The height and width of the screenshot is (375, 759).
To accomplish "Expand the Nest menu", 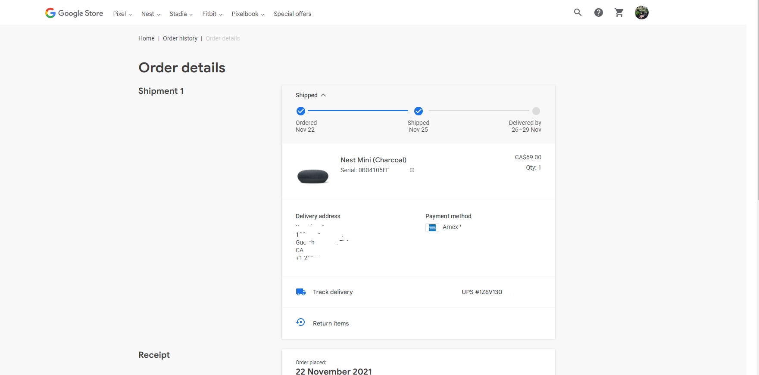I will tap(151, 14).
